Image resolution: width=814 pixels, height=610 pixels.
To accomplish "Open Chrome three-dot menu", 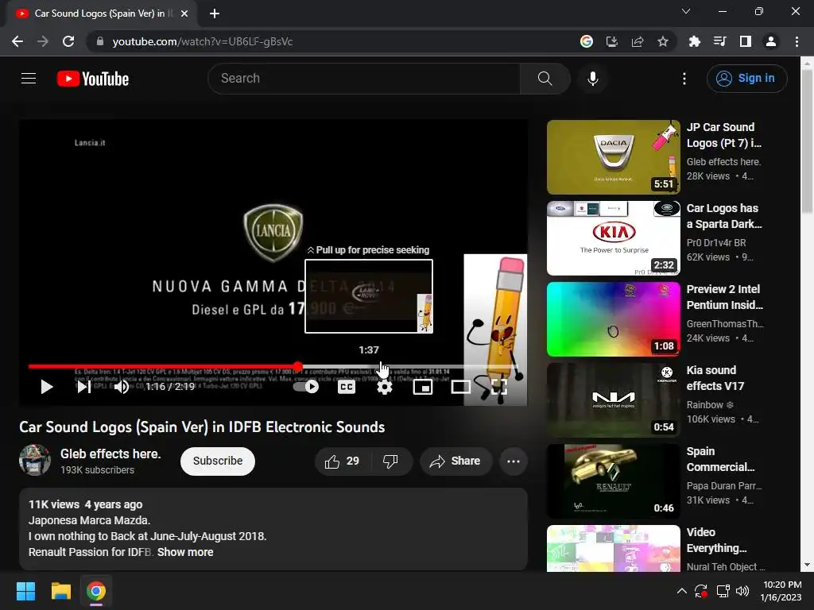I will point(797,41).
